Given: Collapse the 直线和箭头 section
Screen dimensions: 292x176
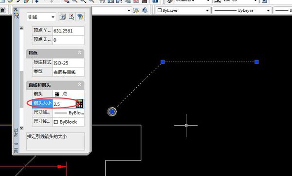Looking at the screenshot, I should 79,84.
